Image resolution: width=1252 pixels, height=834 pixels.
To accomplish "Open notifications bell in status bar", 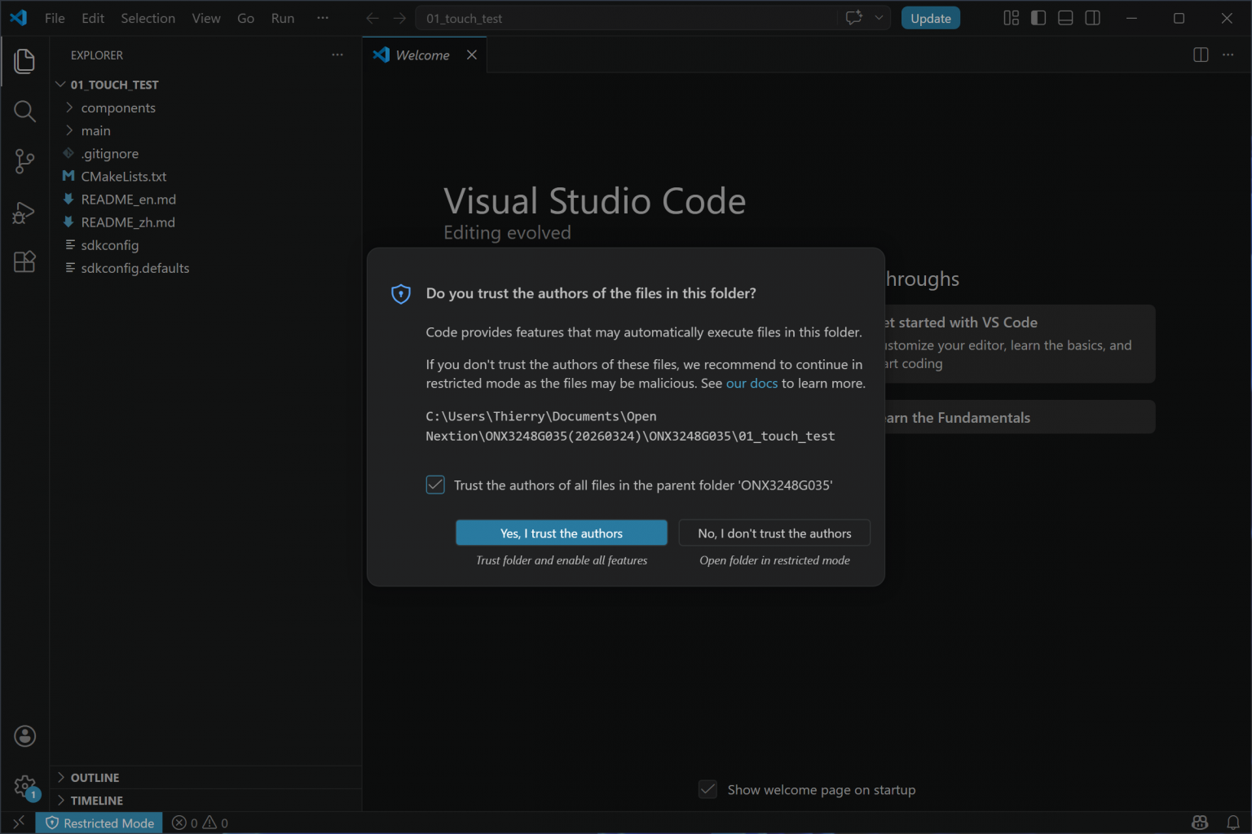I will tap(1232, 823).
